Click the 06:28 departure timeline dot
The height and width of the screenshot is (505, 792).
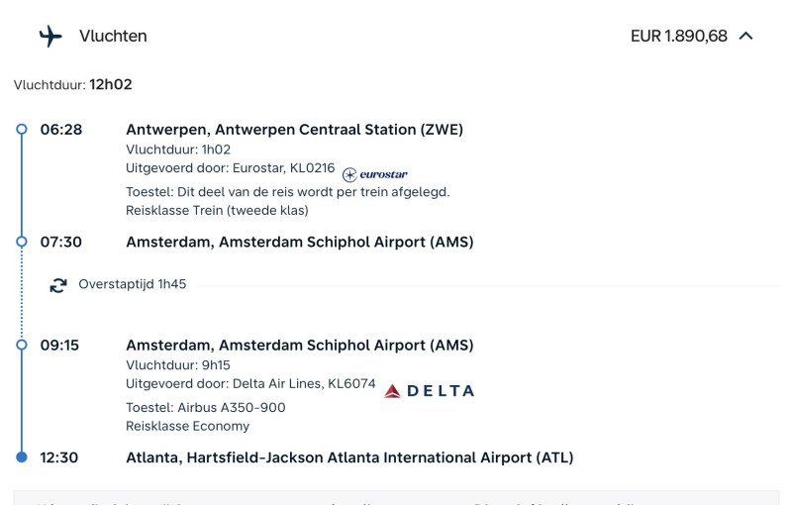coord(22,130)
